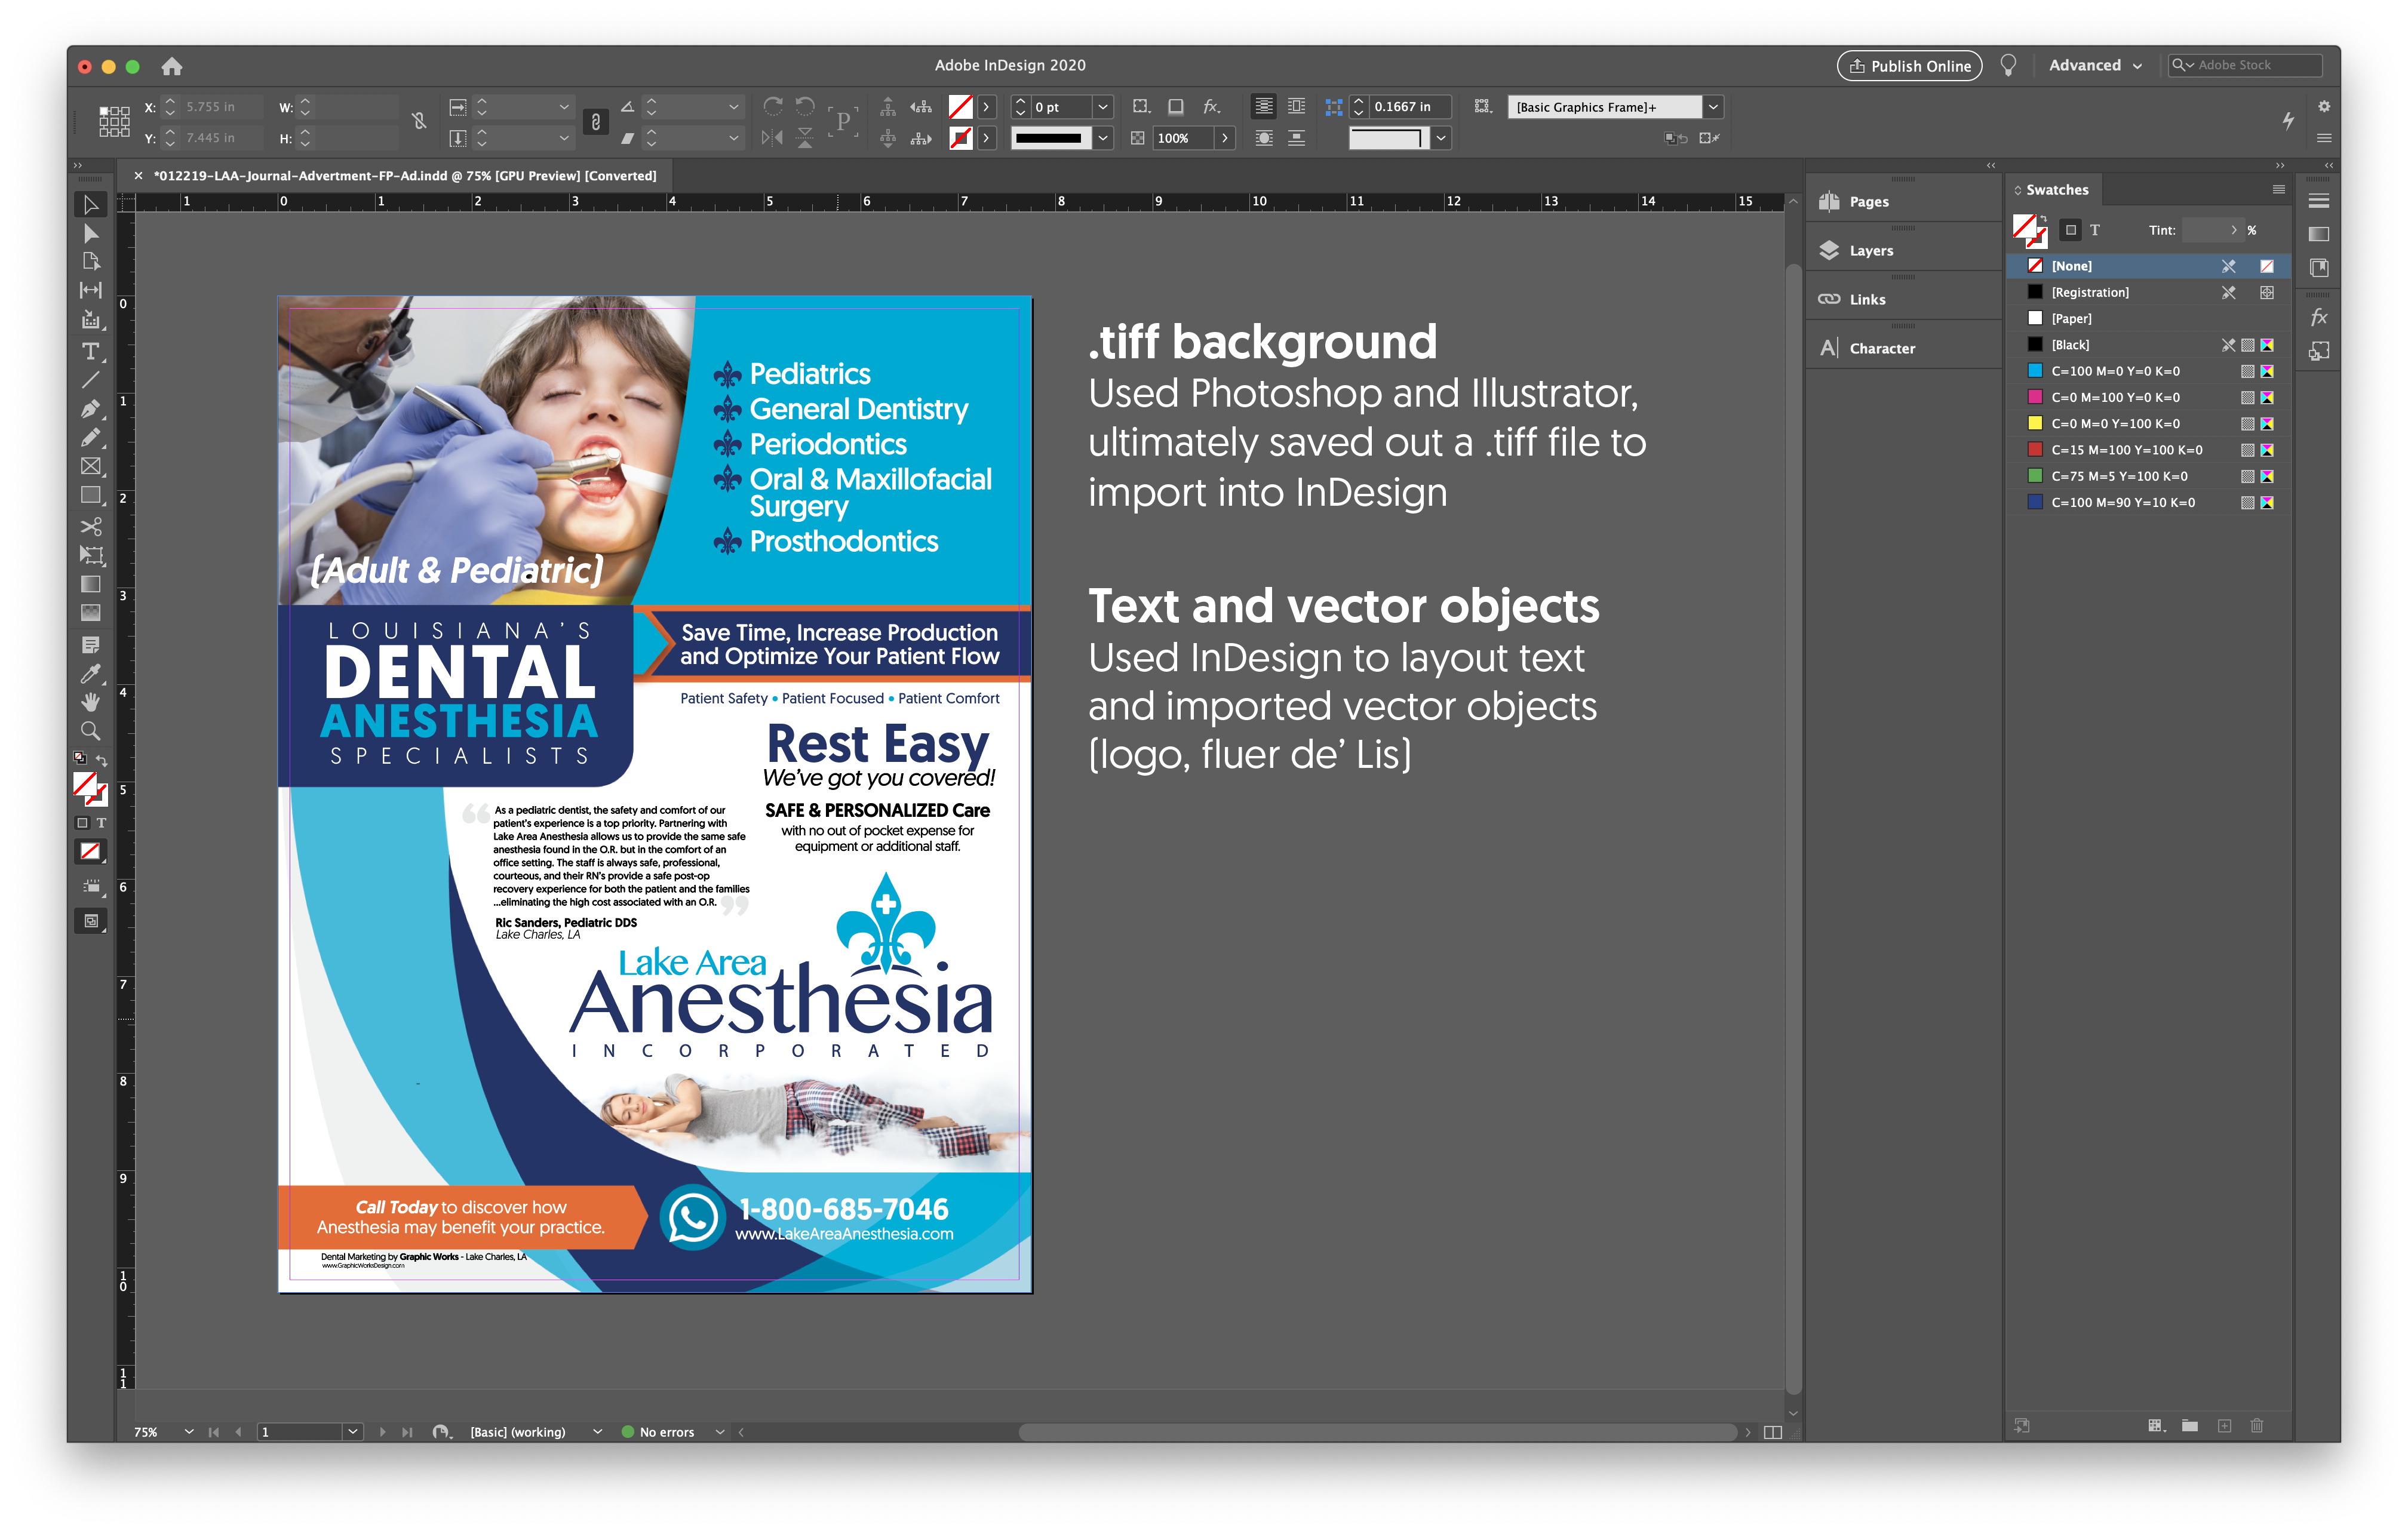Open the corner shape dropdown
Viewport: 2408px width, 1531px height.
[x=1441, y=138]
